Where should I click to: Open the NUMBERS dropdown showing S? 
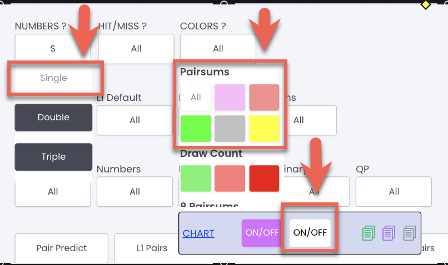coord(53,48)
